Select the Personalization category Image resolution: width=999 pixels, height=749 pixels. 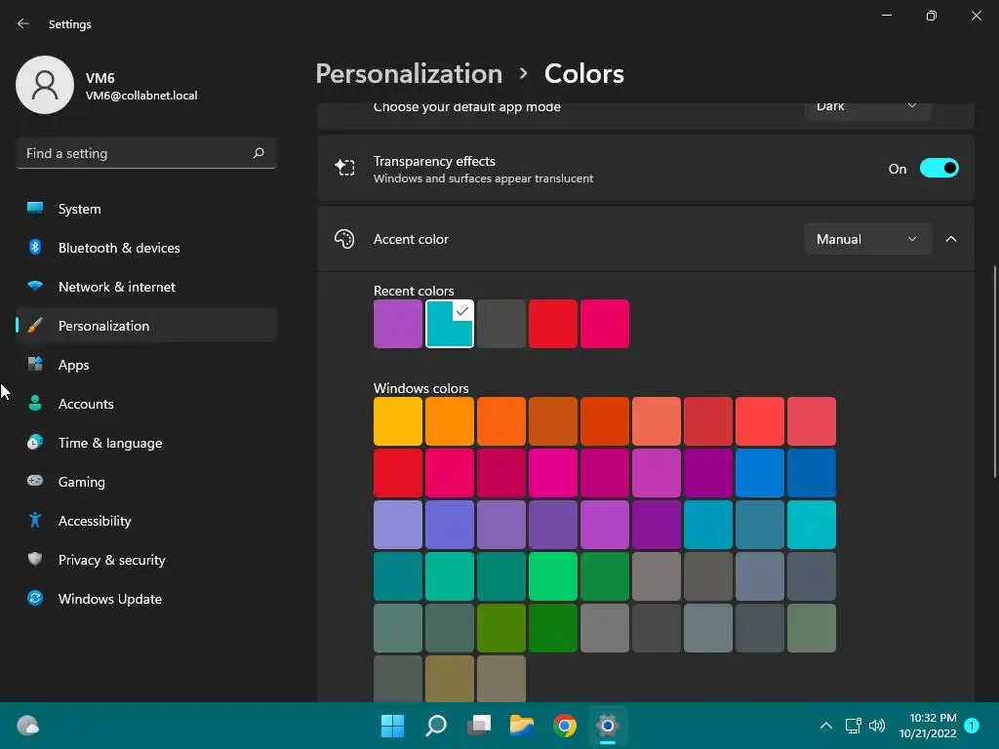[146, 326]
